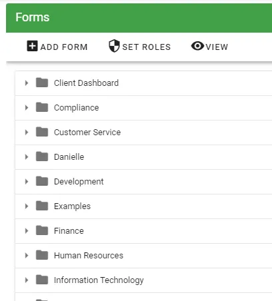Click the Forms header title
The height and width of the screenshot is (301, 272).
point(33,17)
